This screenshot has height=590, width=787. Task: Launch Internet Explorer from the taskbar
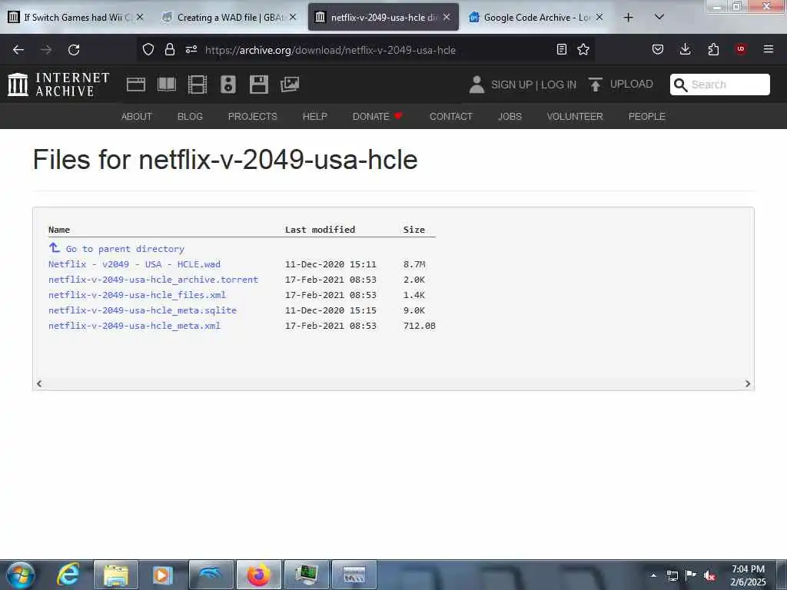(x=68, y=575)
